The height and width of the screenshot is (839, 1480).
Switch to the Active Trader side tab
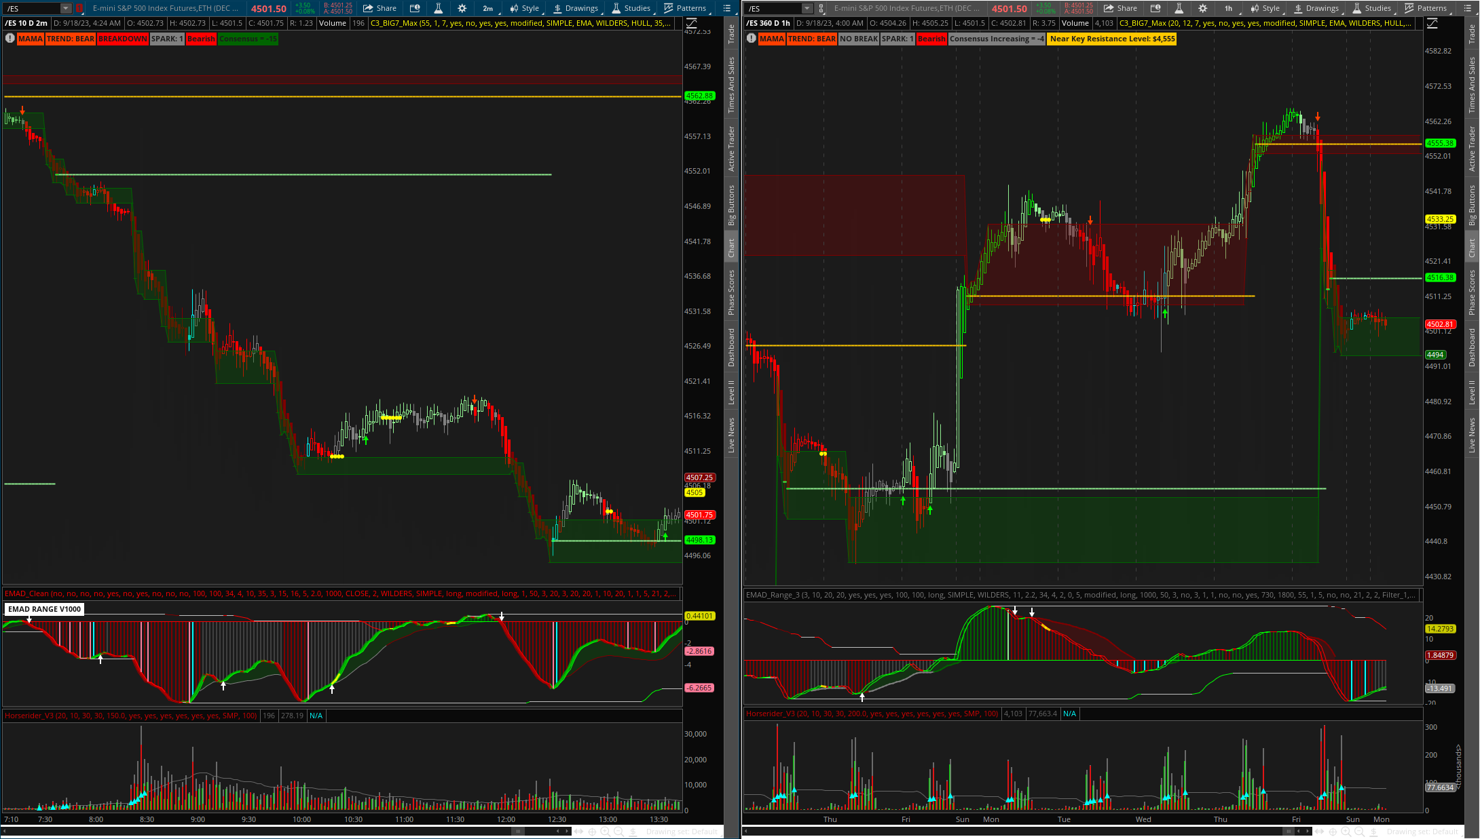pos(731,149)
